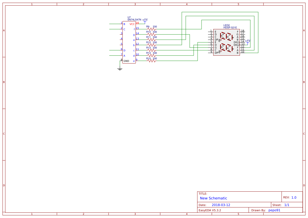Click the +5V power flag near VCC pin 16

(x=144, y=22)
